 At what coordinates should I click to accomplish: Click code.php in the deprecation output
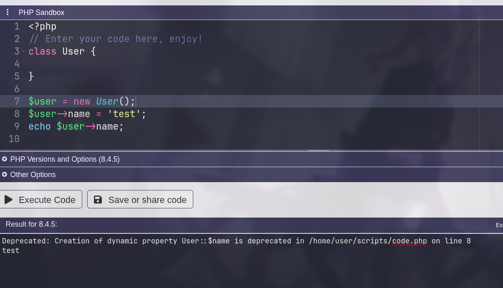click(x=409, y=241)
